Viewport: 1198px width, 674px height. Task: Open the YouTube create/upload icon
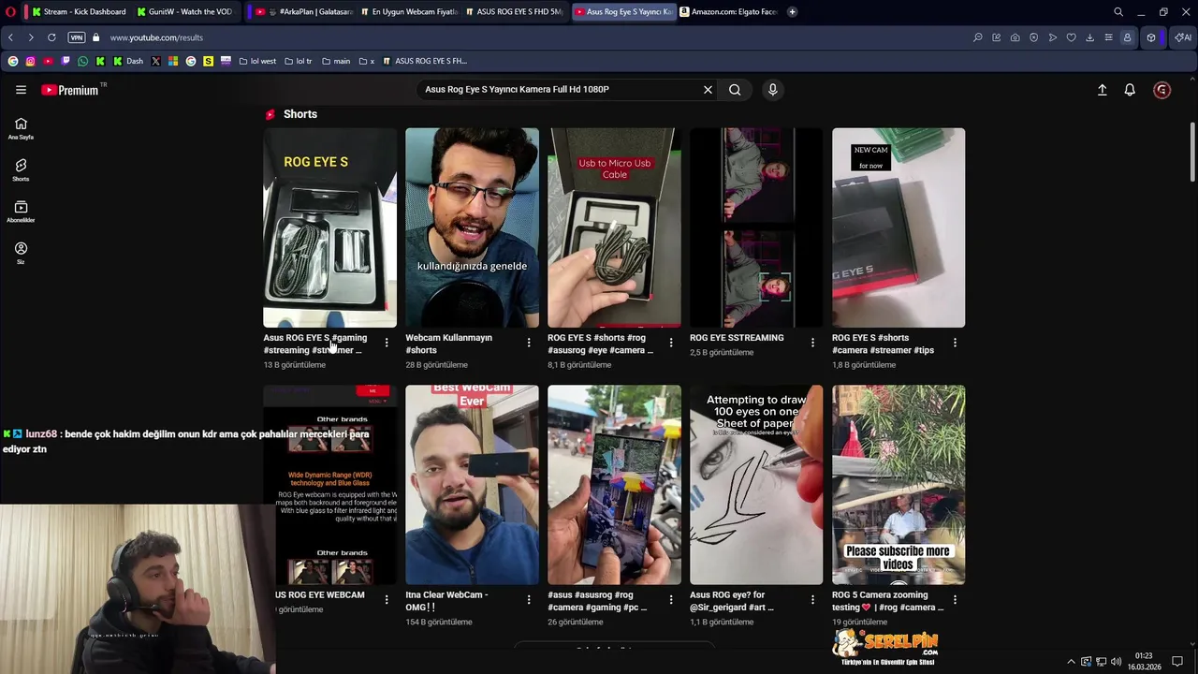(1102, 90)
